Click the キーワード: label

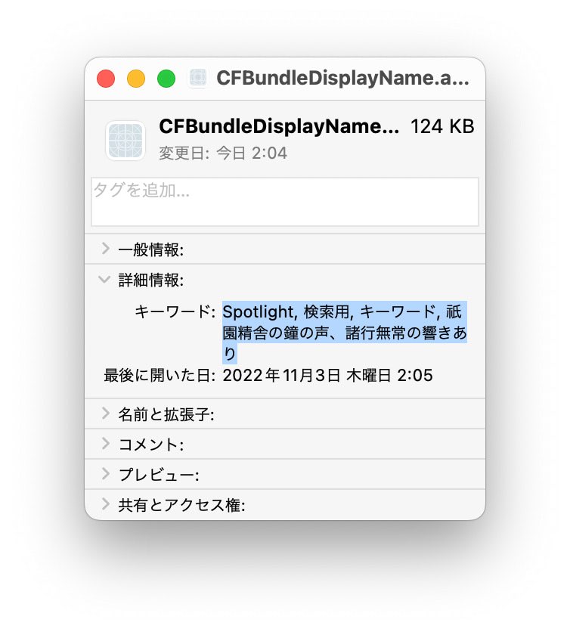(x=175, y=311)
